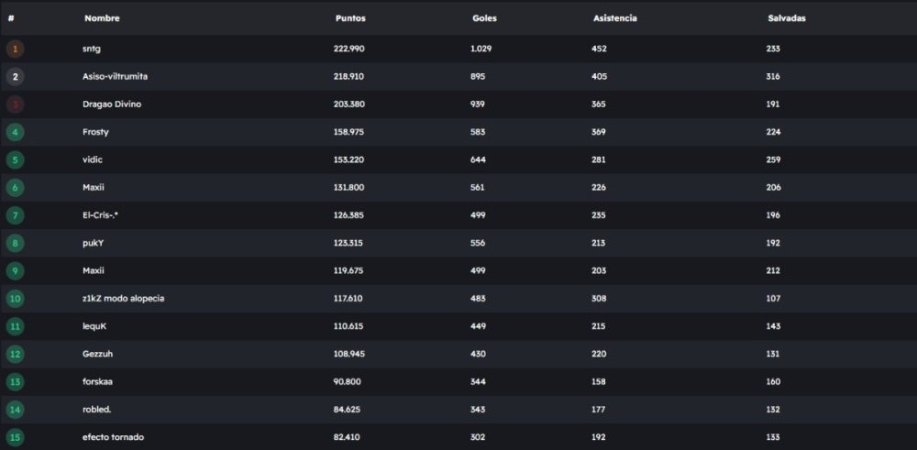Click the Salvadas column header

click(x=786, y=18)
